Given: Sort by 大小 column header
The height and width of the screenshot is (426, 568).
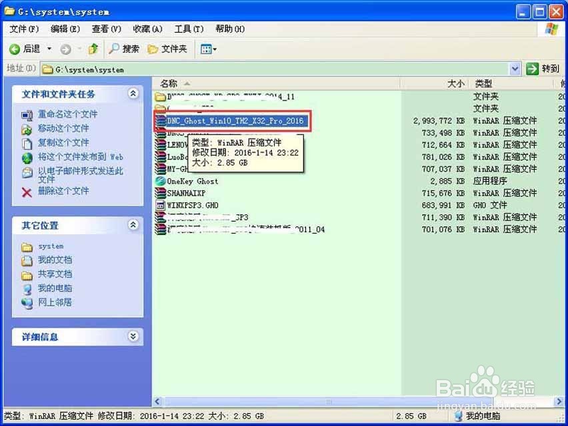Looking at the screenshot, I should coord(434,84).
